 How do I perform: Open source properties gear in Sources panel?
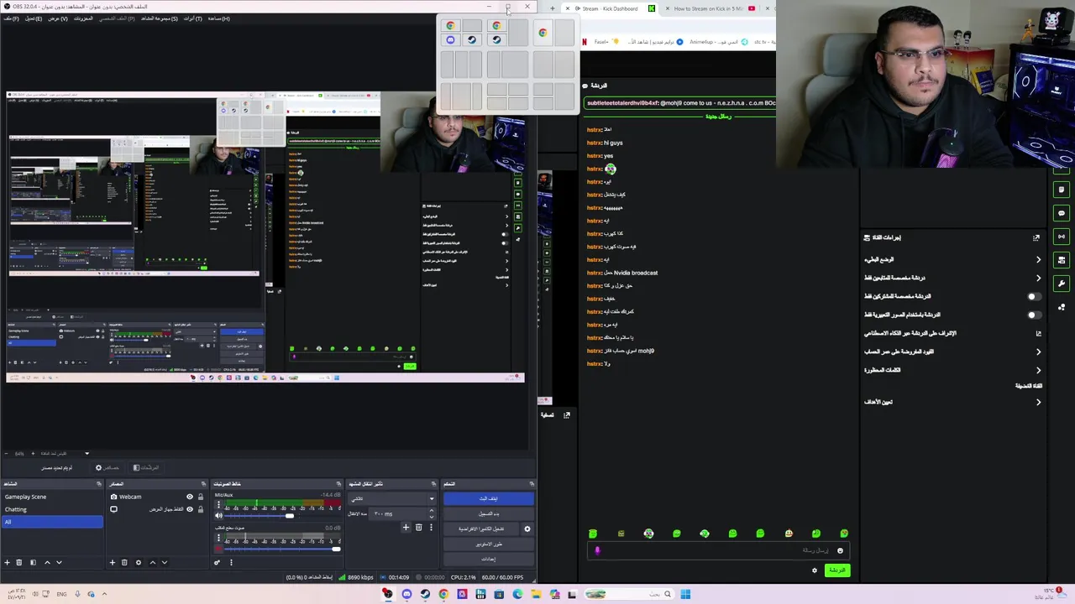click(139, 562)
